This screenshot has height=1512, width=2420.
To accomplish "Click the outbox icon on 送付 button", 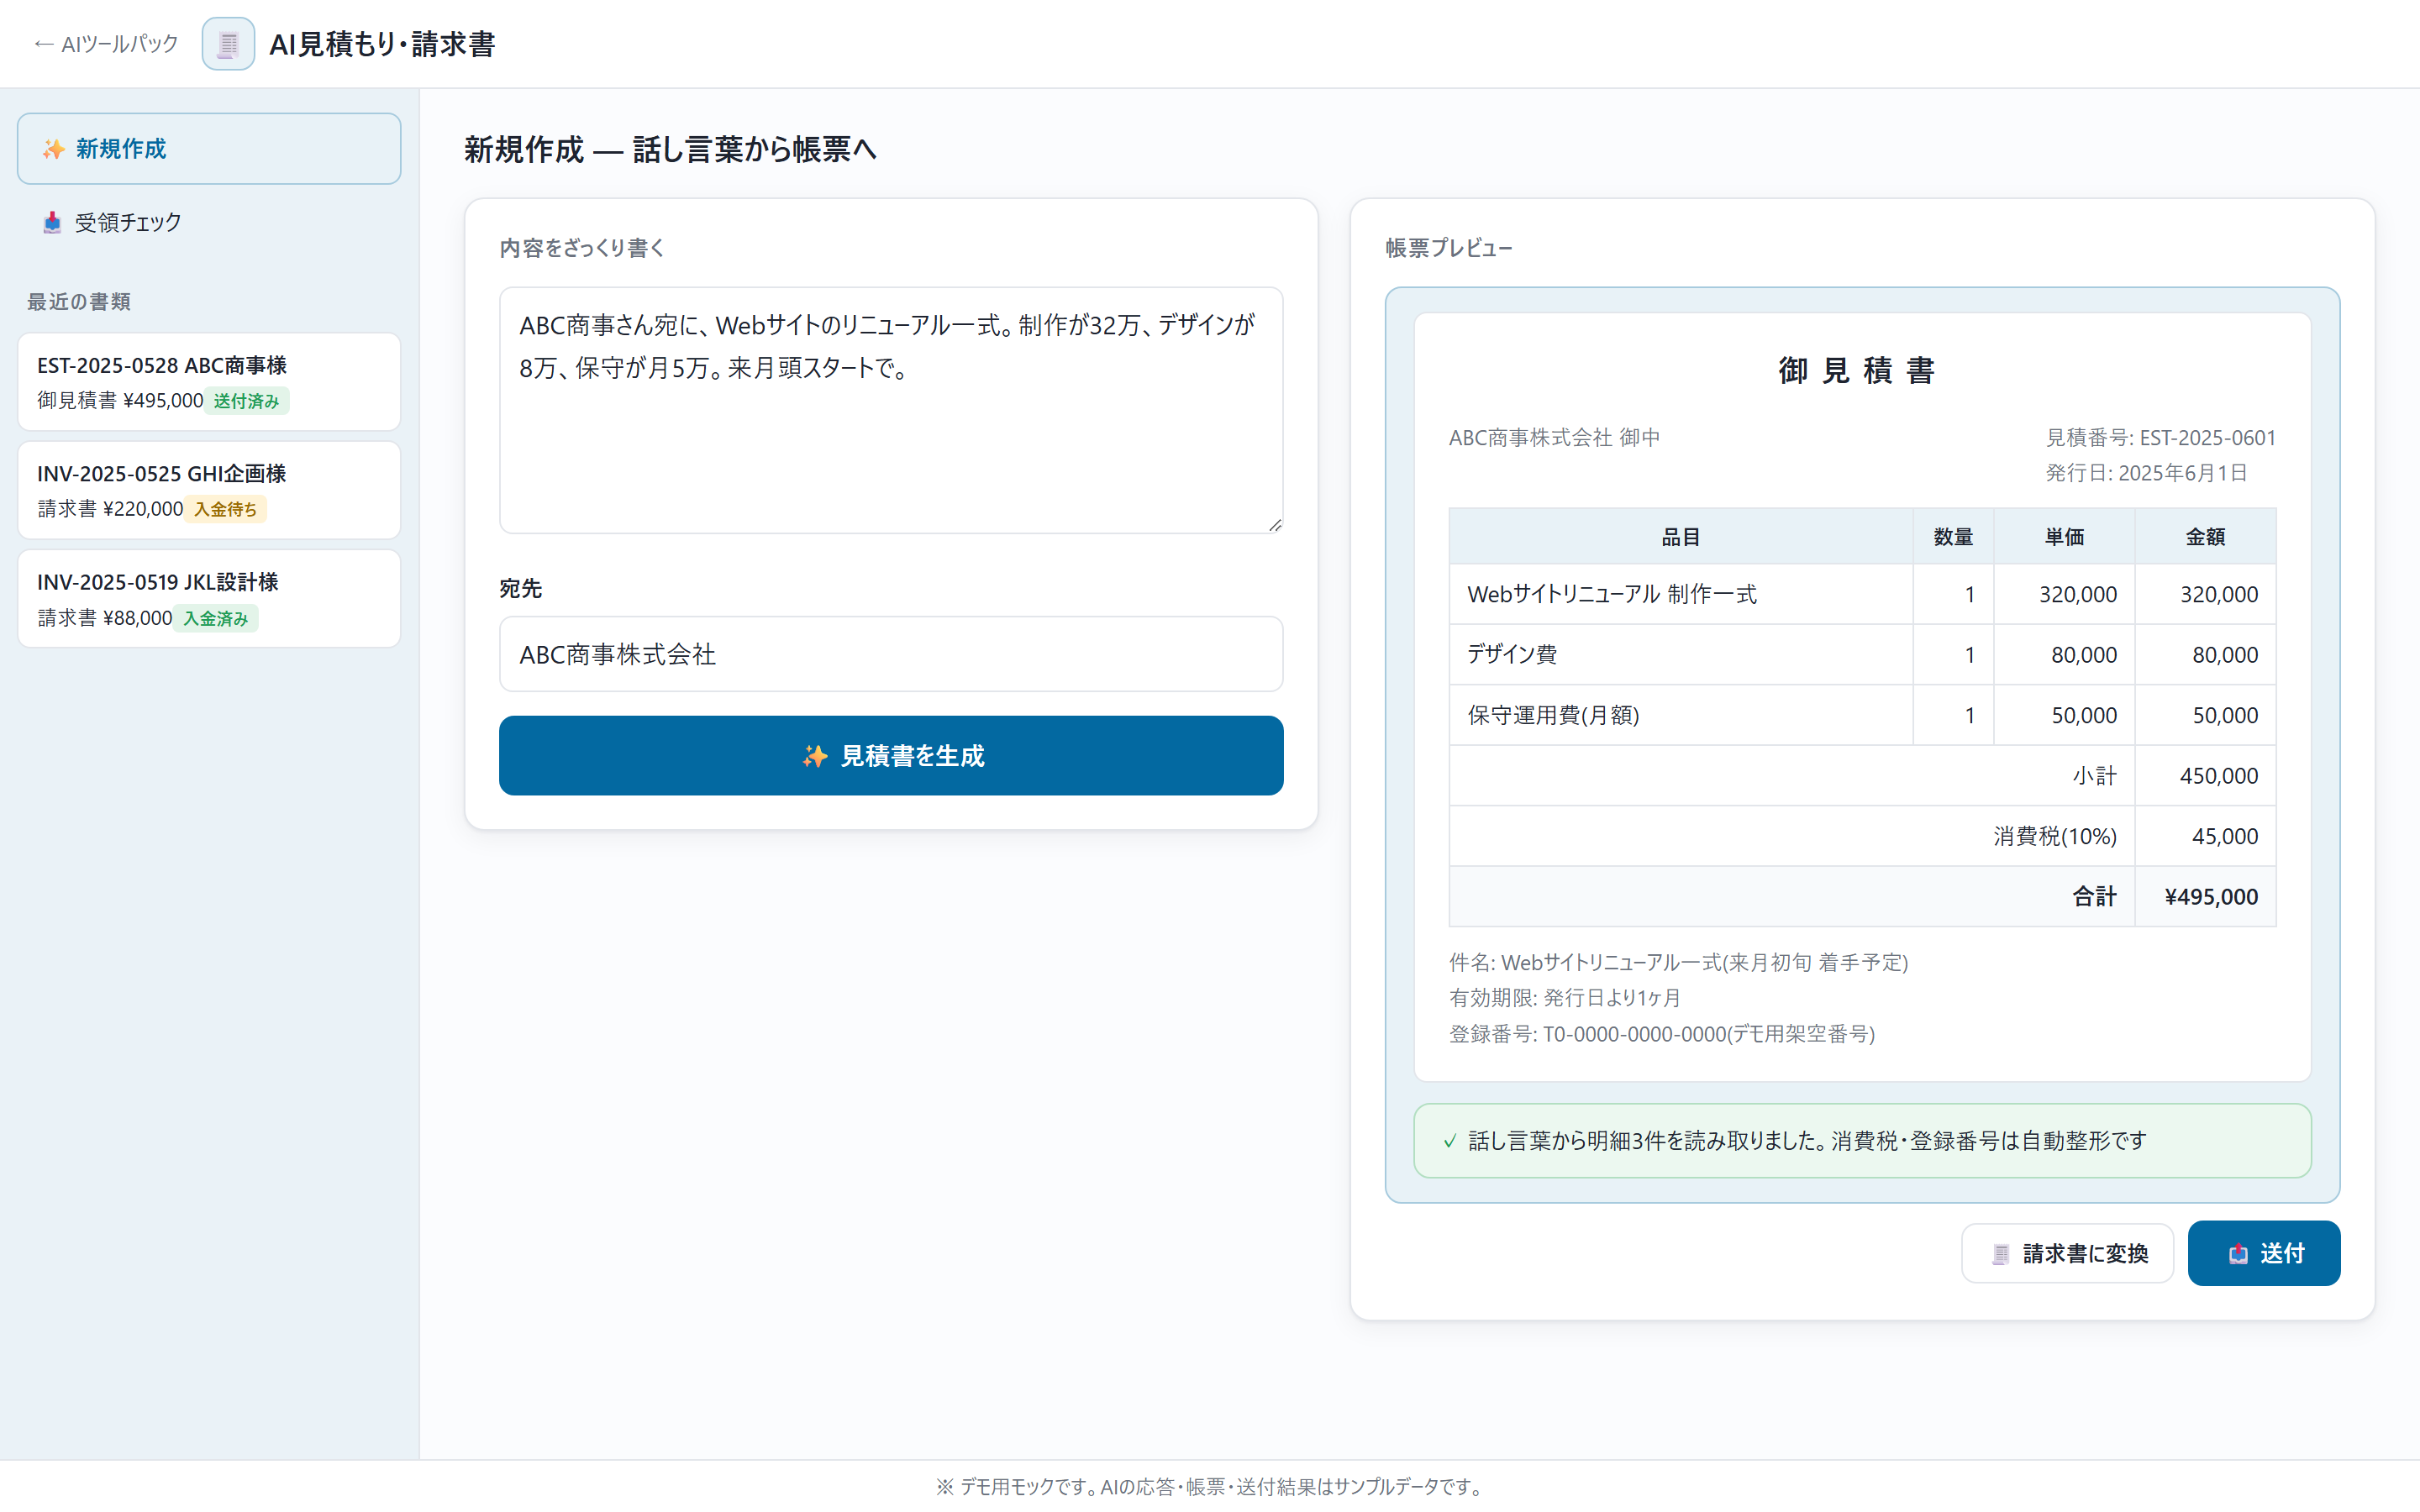I will [x=2238, y=1254].
